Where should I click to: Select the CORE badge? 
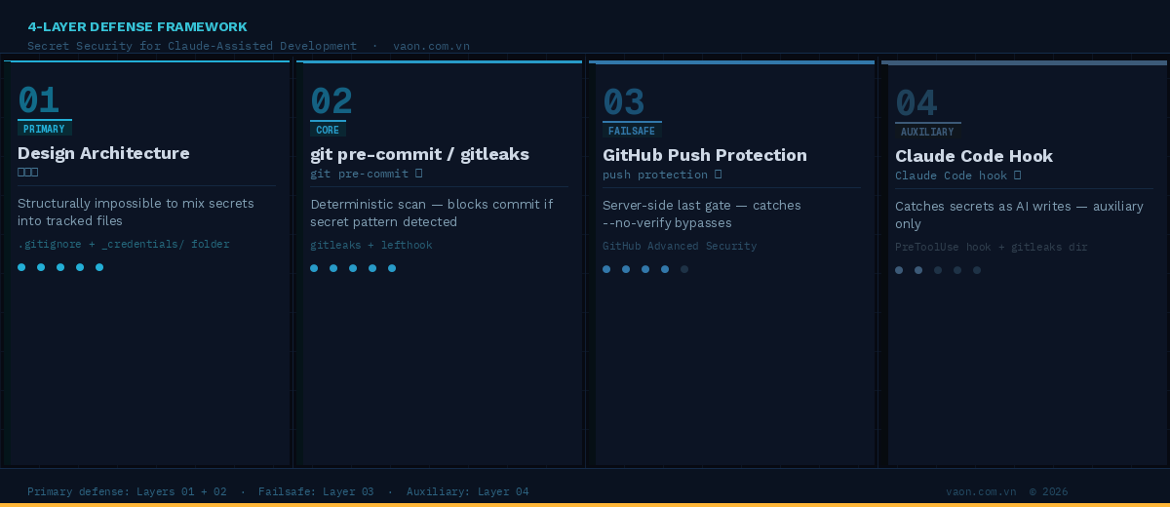coord(328,130)
